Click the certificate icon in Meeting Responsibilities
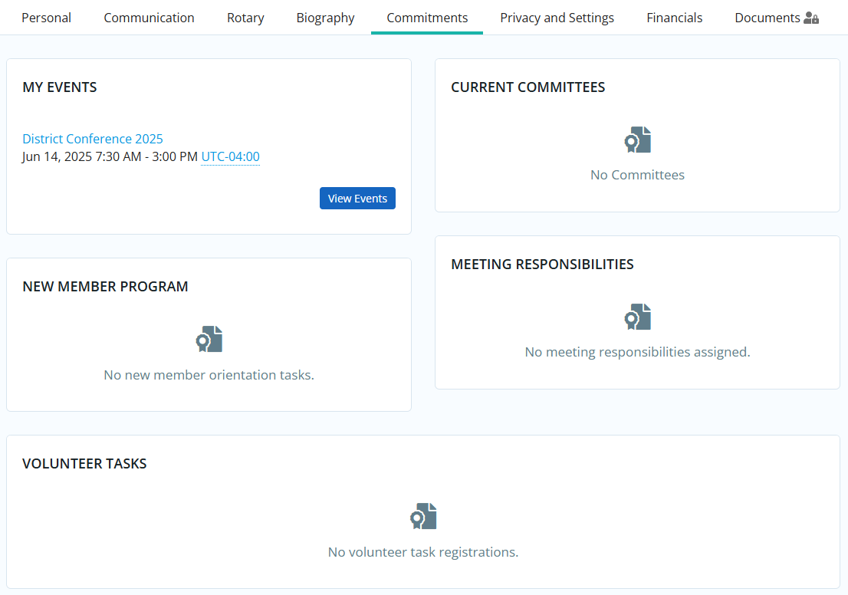 point(637,317)
